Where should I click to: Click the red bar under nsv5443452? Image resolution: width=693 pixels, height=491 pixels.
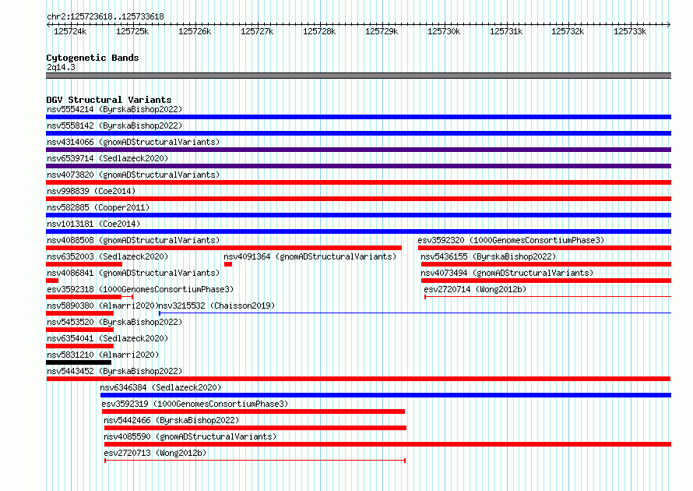[x=358, y=379]
